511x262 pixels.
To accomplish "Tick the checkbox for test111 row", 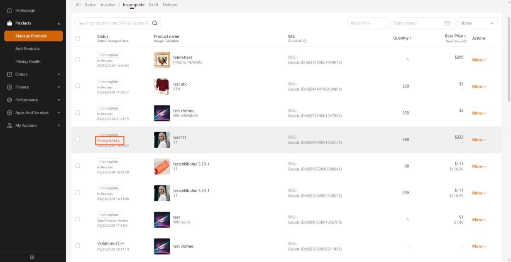I will pos(78,139).
